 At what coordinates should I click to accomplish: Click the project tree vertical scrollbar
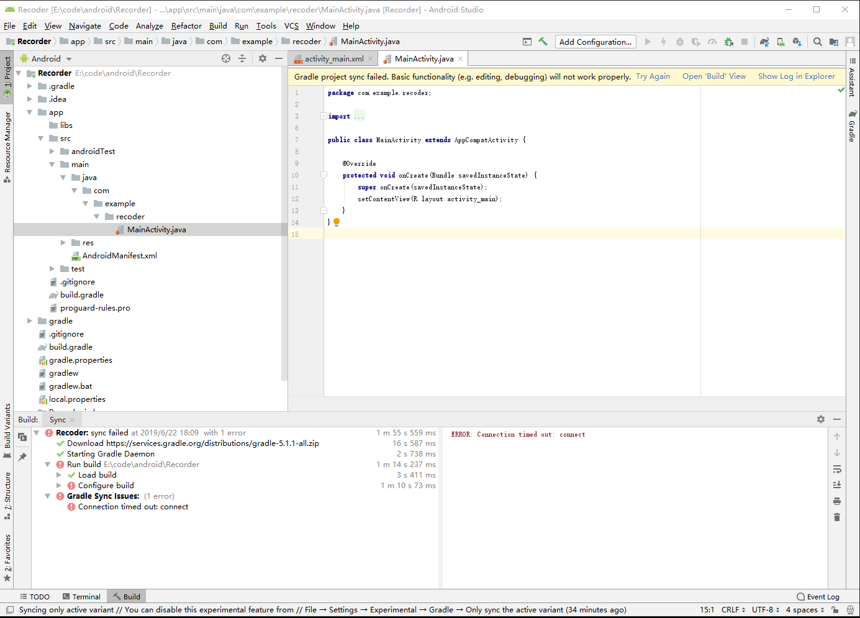(284, 224)
